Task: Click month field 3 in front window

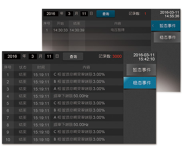Action: [x=33, y=56]
